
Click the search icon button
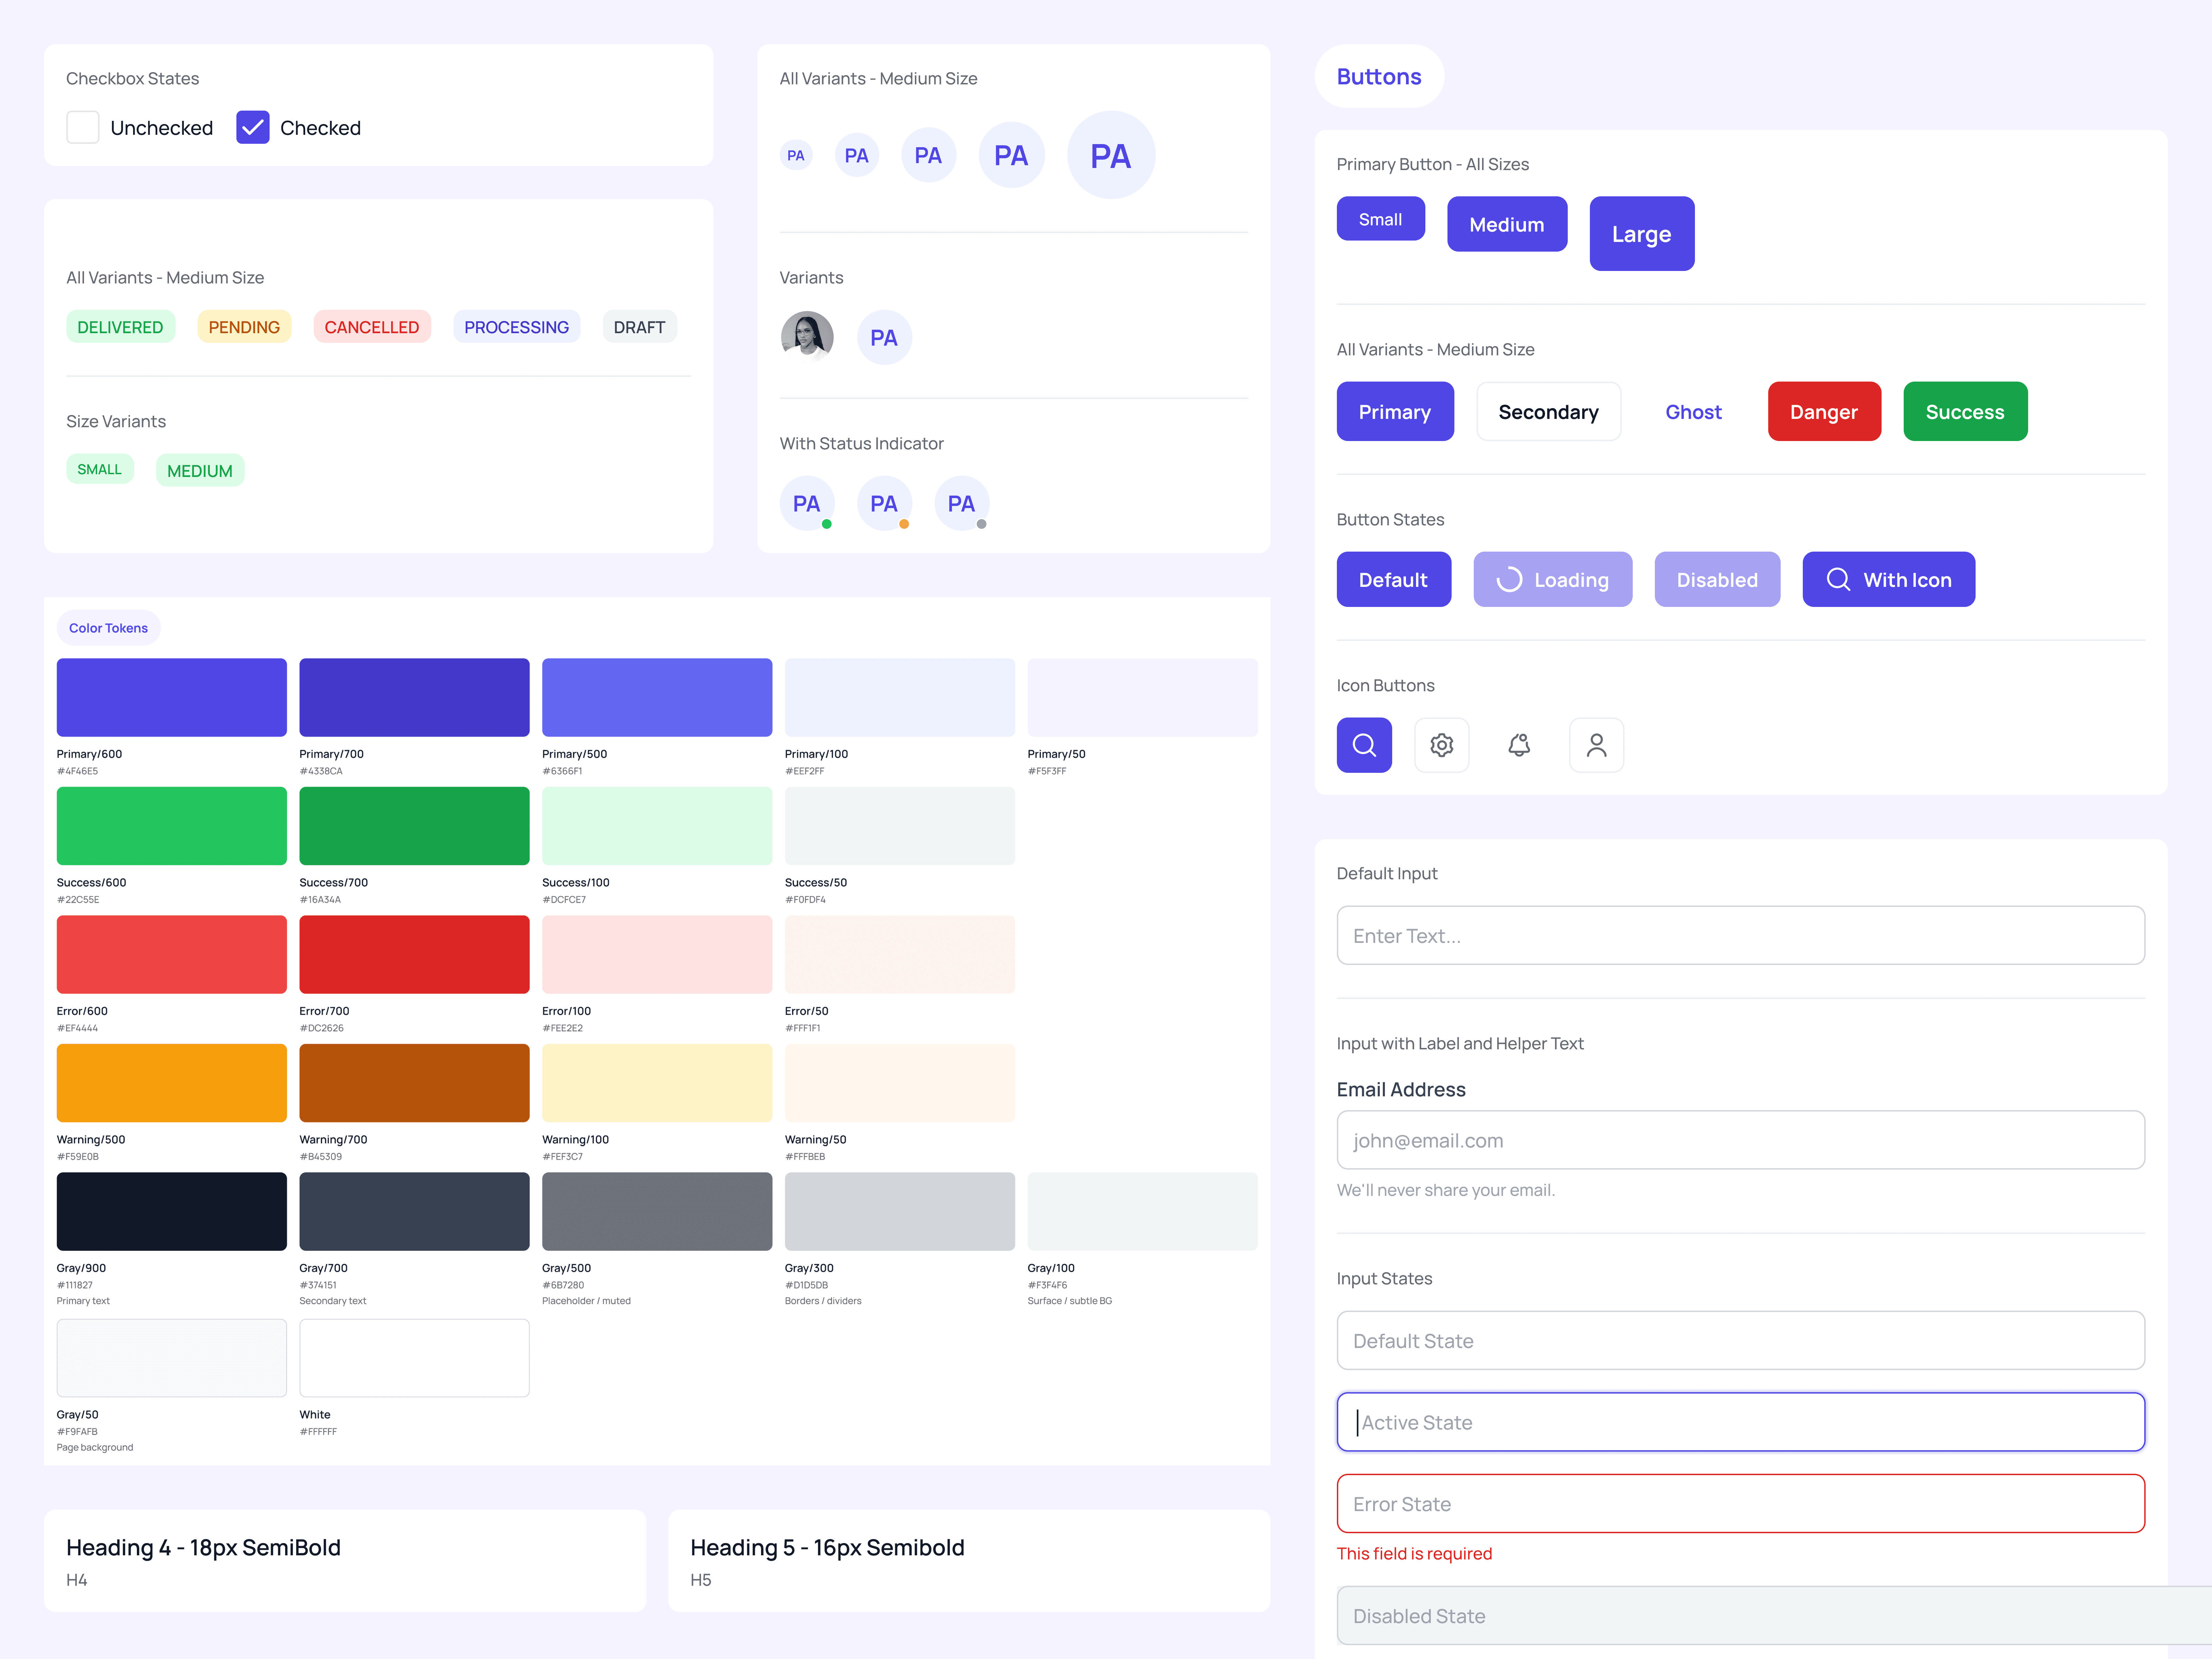pyautogui.click(x=1364, y=745)
